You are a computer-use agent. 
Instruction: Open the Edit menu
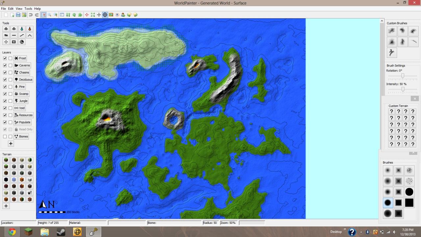coord(11,9)
